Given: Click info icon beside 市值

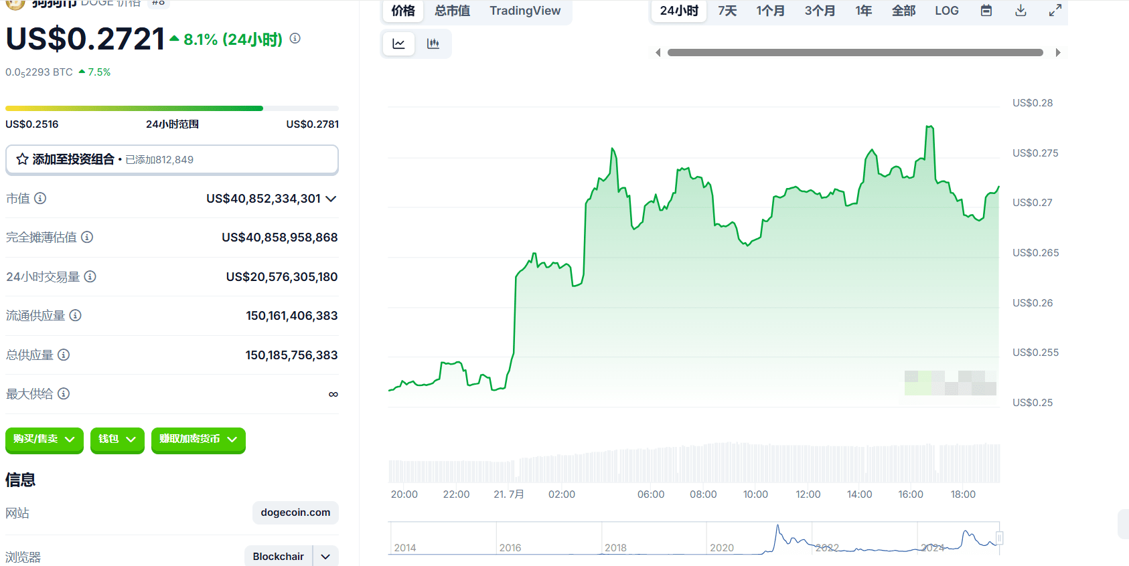Looking at the screenshot, I should 40,198.
